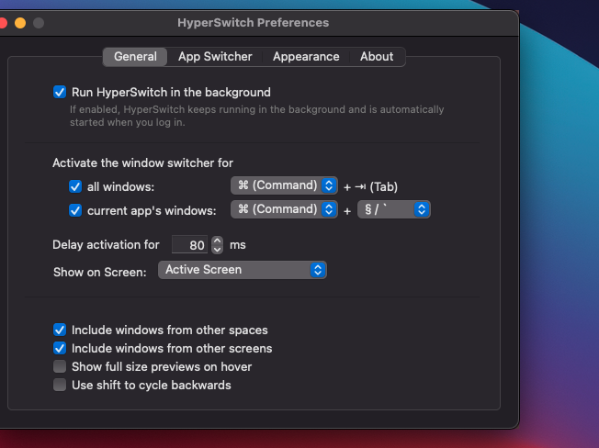Open the About tab
The height and width of the screenshot is (448, 599).
[377, 57]
